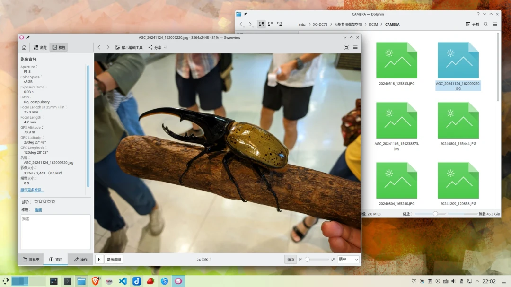Click the sidebar collapse icon in Gwenview

[99, 259]
